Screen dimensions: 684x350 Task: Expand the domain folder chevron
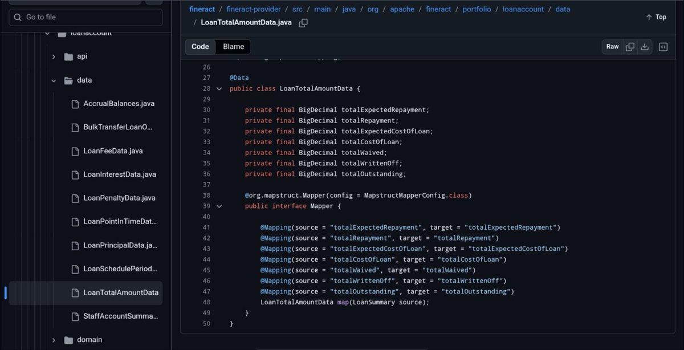tap(54, 340)
